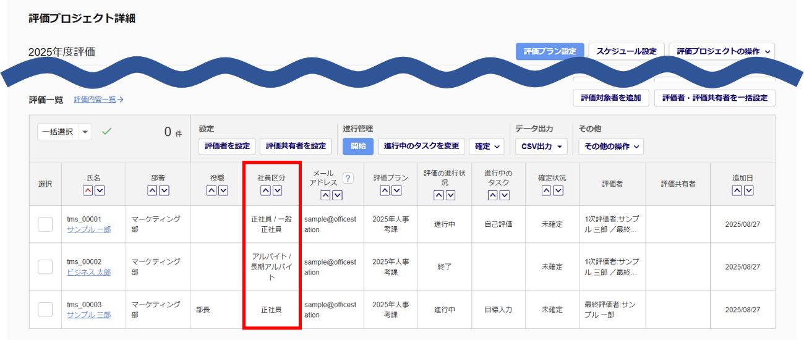Expand the 確定 dropdown button
The width and height of the screenshot is (804, 340).
click(x=486, y=147)
